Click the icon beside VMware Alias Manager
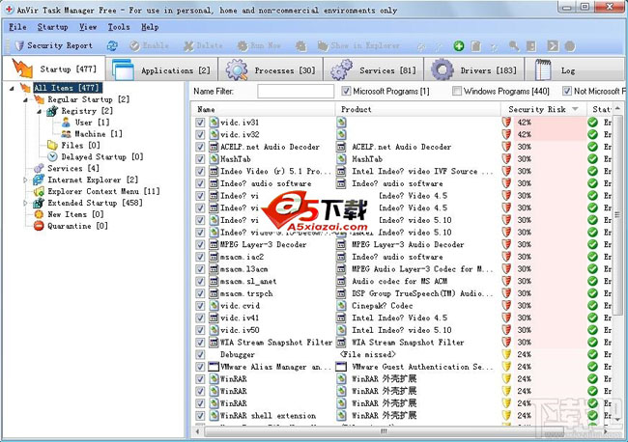 [x=214, y=367]
